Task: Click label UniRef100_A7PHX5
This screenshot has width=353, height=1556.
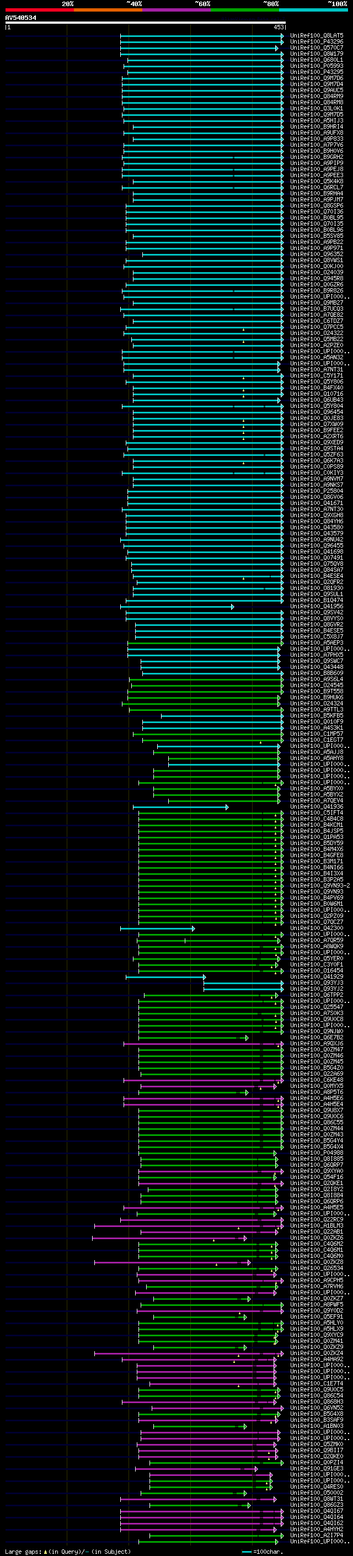Action: [x=317, y=655]
